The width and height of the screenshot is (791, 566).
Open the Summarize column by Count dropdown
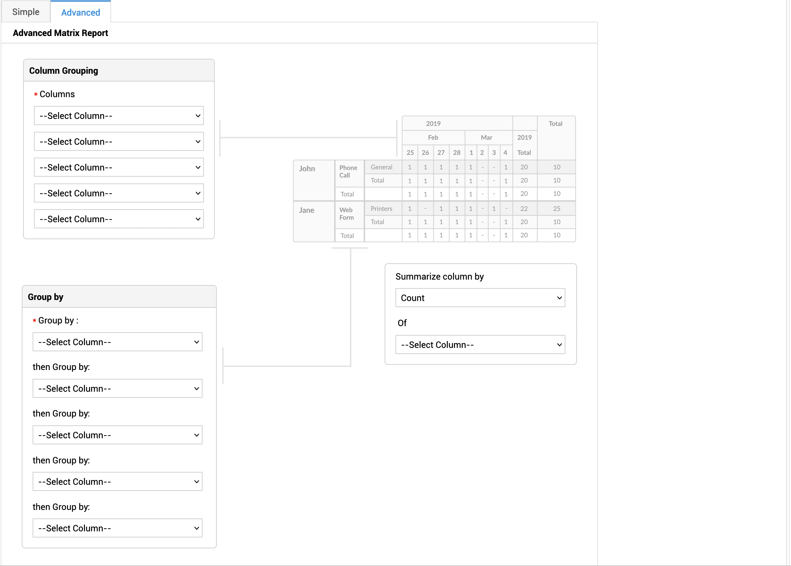[480, 298]
